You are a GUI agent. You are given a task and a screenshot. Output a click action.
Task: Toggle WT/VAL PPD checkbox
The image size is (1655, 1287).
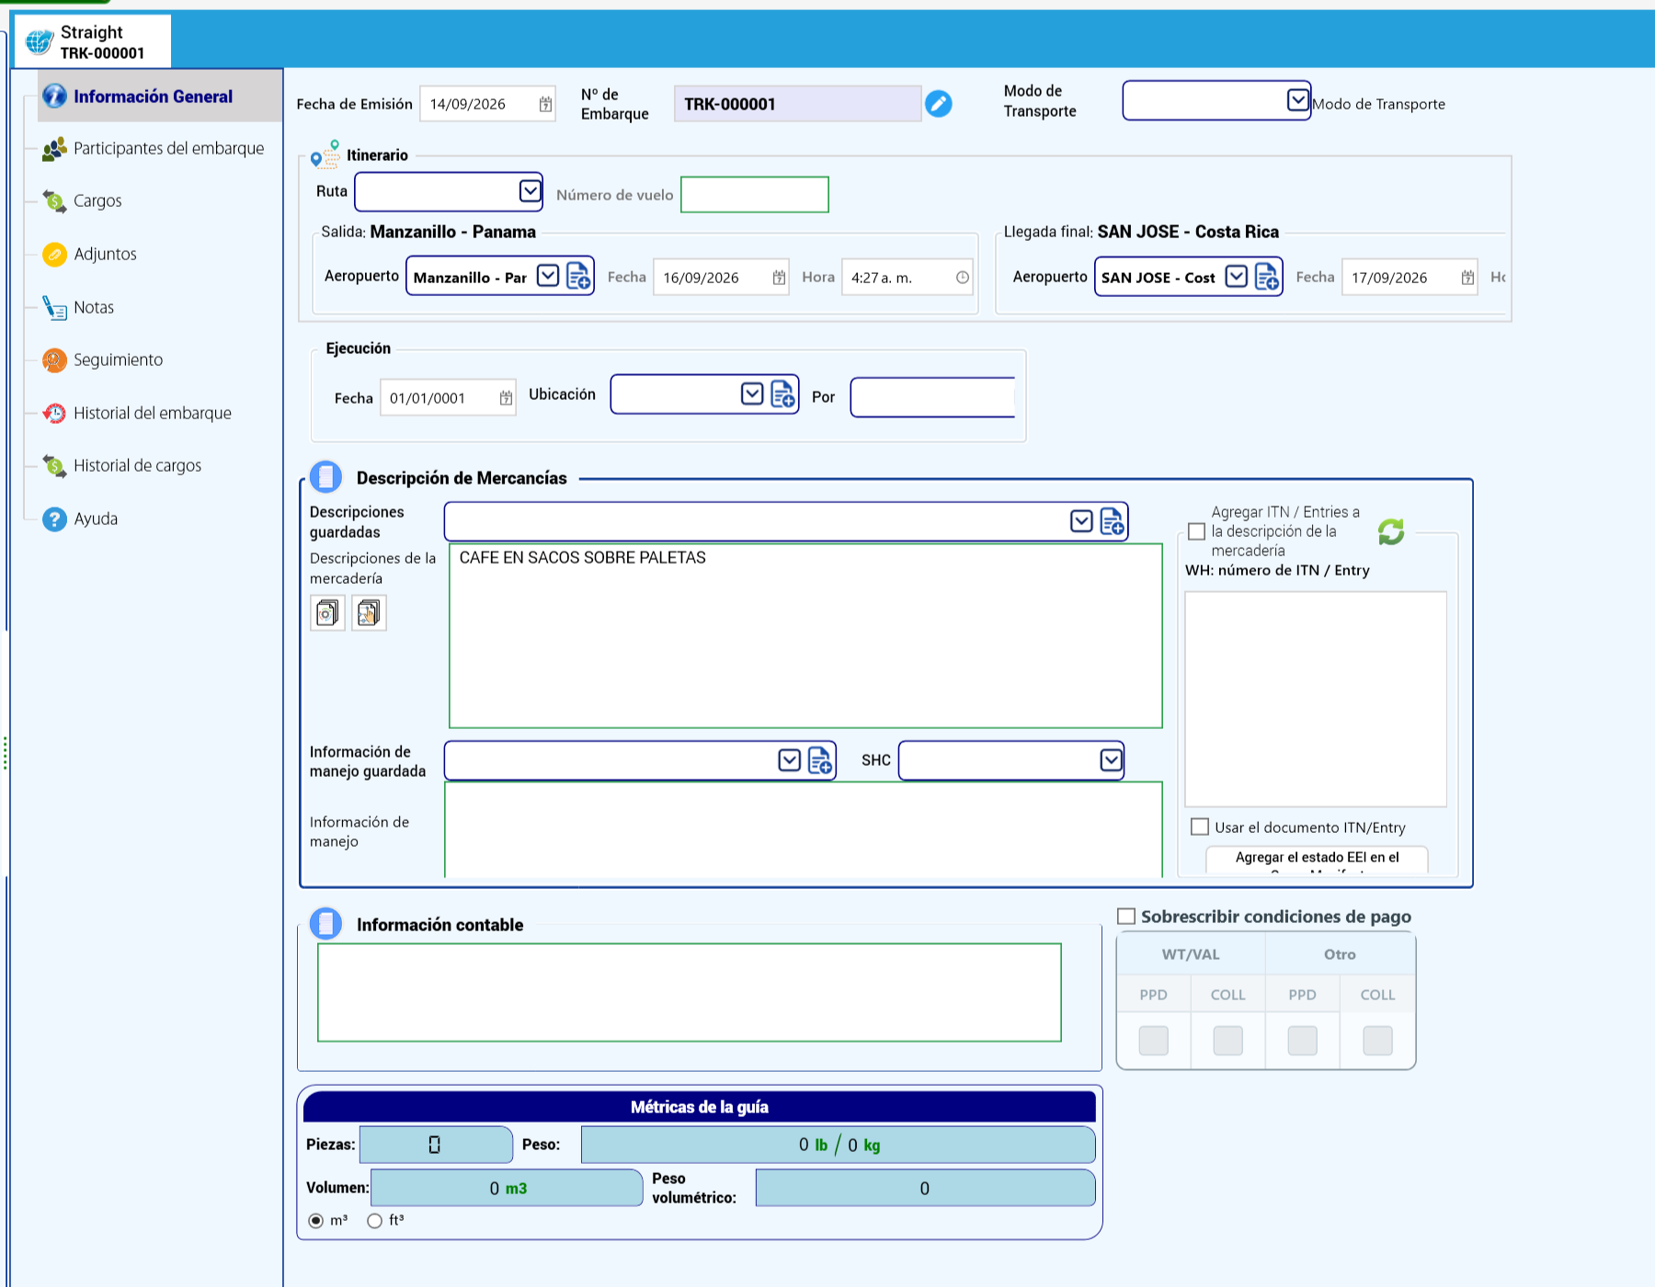[x=1153, y=1041]
